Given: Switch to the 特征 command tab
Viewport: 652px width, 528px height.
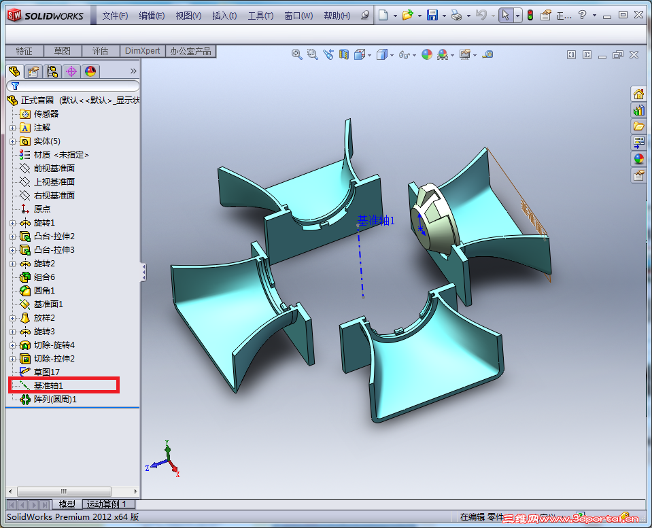Looking at the screenshot, I should pyautogui.click(x=24, y=51).
